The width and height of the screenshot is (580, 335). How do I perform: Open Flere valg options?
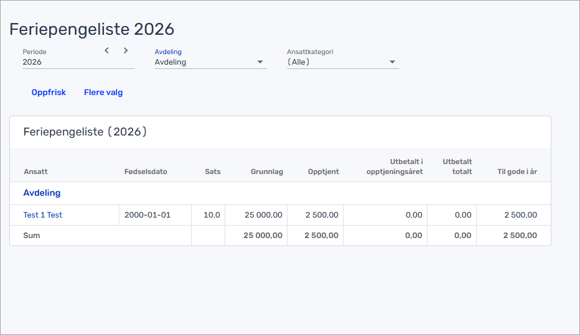pos(103,93)
